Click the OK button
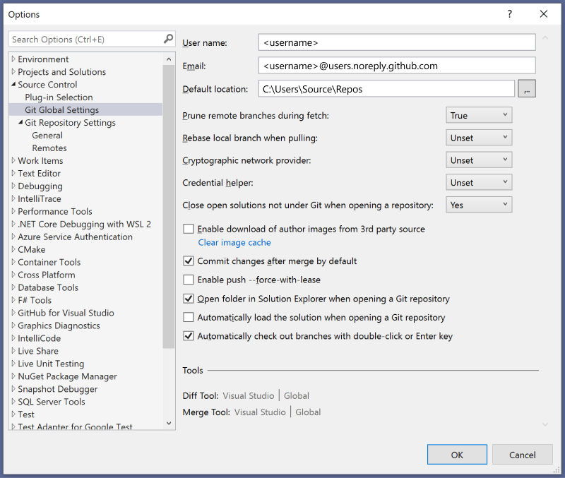 [457, 454]
